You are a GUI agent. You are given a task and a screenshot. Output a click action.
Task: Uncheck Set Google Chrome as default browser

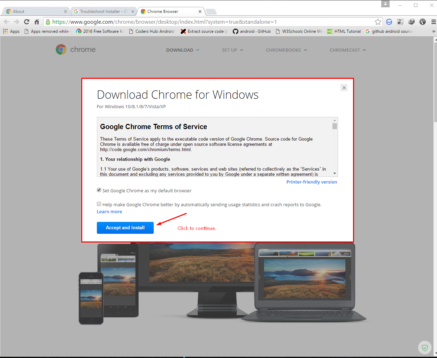(99, 190)
